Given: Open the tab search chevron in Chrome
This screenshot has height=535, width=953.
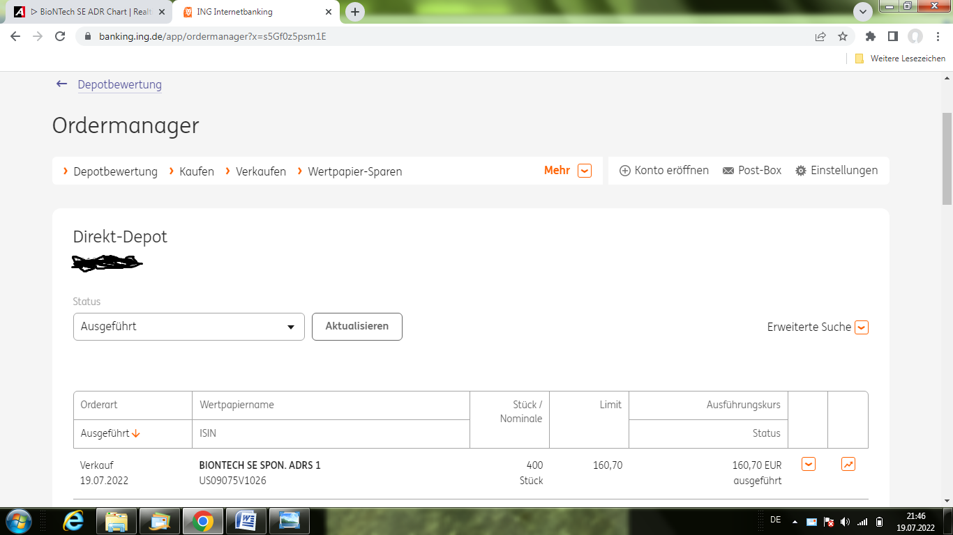Looking at the screenshot, I should [x=864, y=12].
